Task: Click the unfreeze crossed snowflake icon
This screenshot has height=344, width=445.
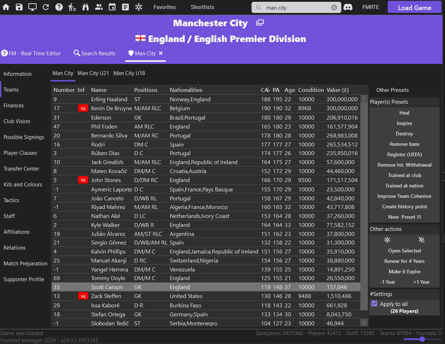Action: click(421, 240)
